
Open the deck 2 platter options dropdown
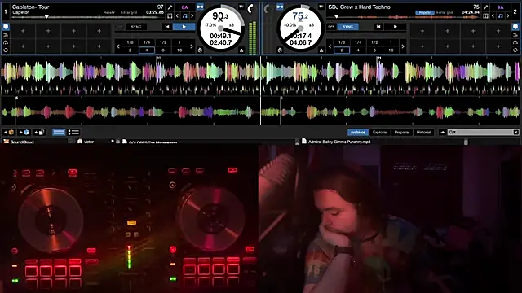click(321, 7)
